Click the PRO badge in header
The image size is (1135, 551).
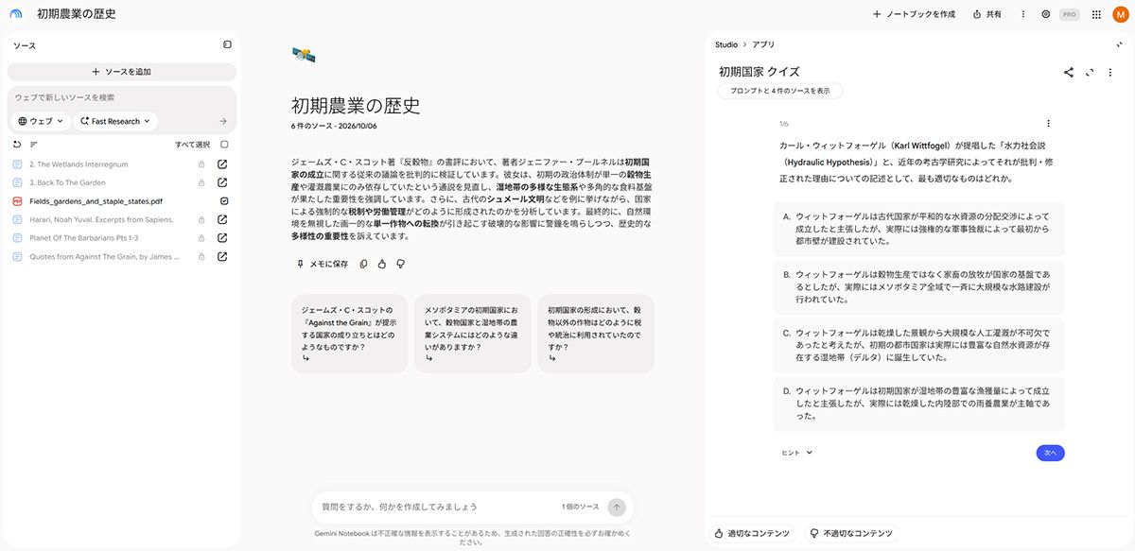pos(1070,14)
